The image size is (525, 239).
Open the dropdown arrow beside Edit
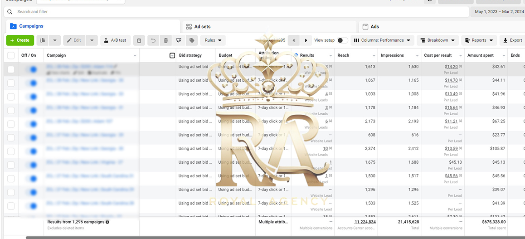click(92, 40)
